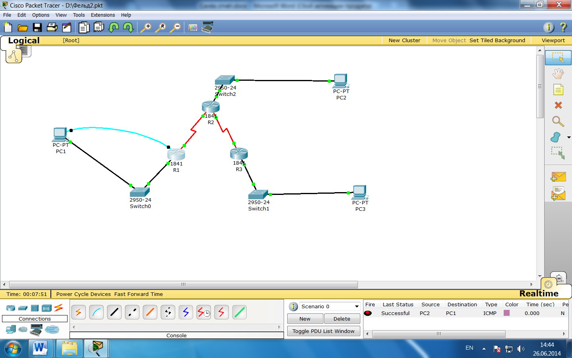The width and height of the screenshot is (572, 358).
Task: Open the Windows Start button
Action: pyautogui.click(x=13, y=349)
